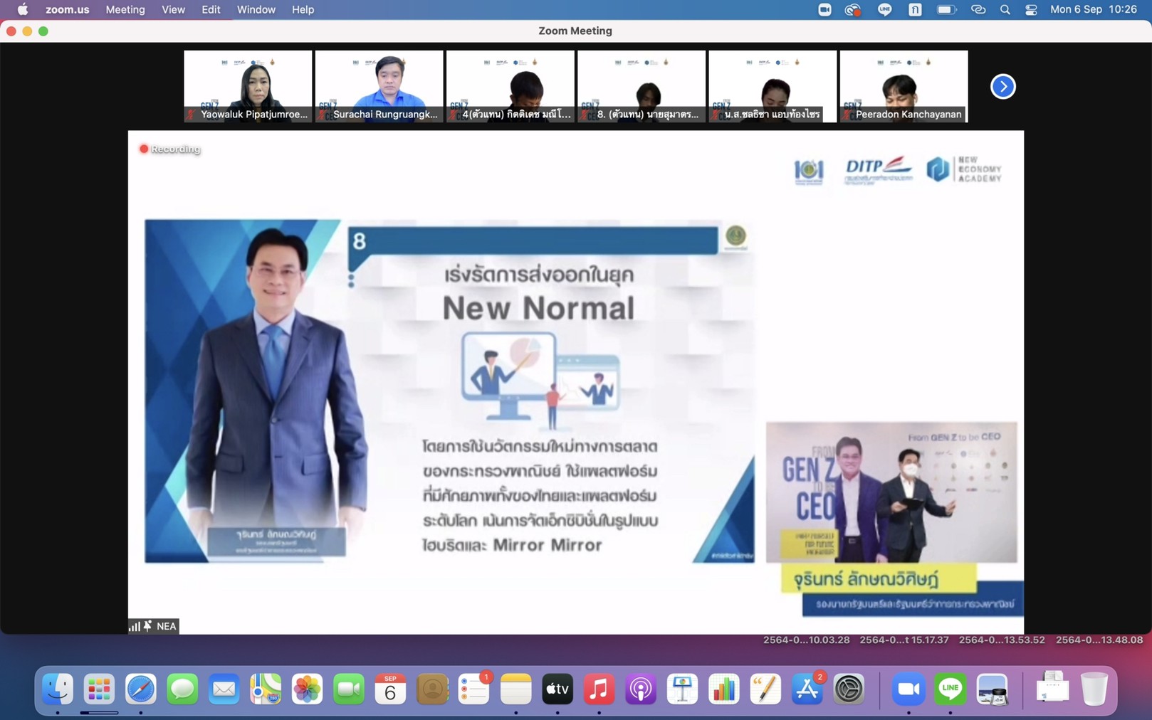Open Safari from the Dock
The width and height of the screenshot is (1152, 720).
click(x=141, y=689)
